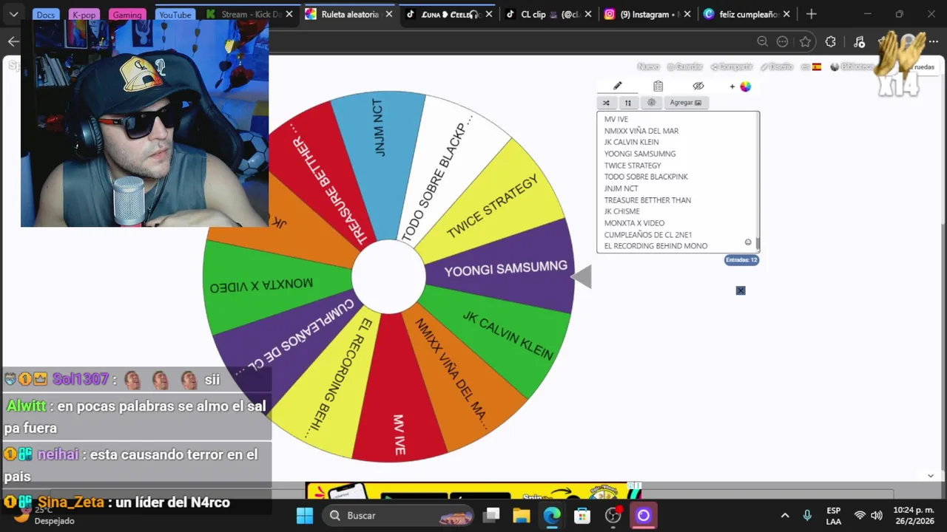This screenshot has height=532, width=947.
Task: Switch to the Instagram tab
Action: click(x=647, y=14)
